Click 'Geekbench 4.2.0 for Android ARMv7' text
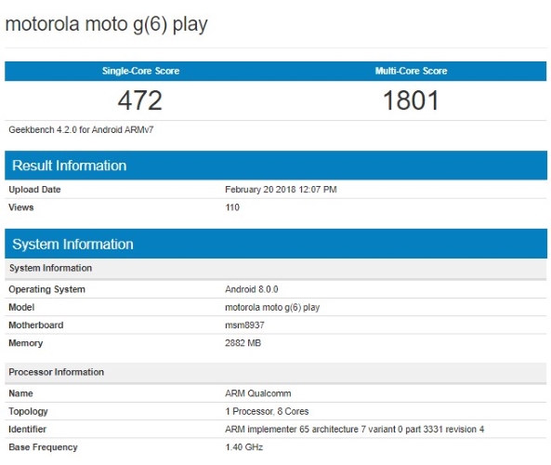551x465 pixels. pyautogui.click(x=81, y=130)
